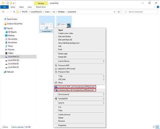
Task: Expand the CRC SHA submenu arrow
Action: (x=104, y=80)
